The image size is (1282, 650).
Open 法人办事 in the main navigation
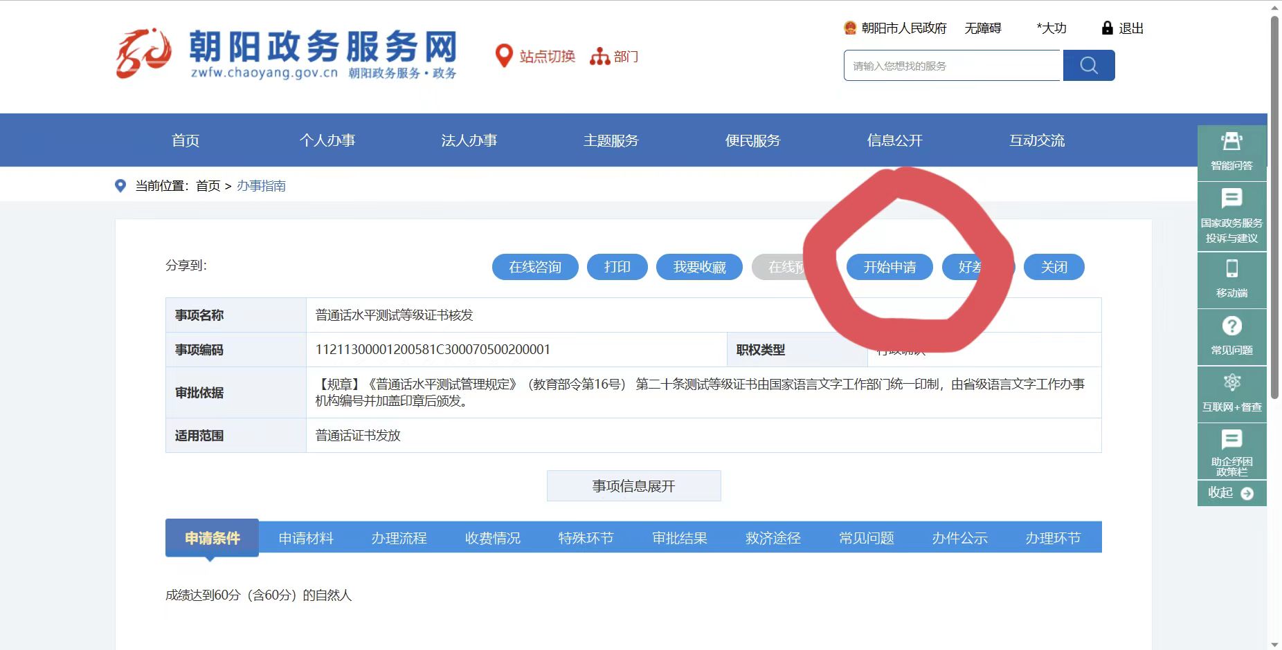(x=469, y=140)
